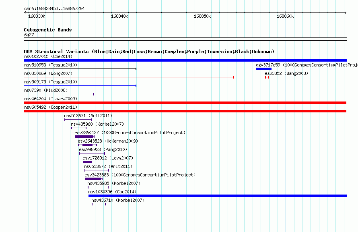Screen dimensions: 358x232
Task: Click the 168850k ruler tick label
Action: tap(202, 17)
